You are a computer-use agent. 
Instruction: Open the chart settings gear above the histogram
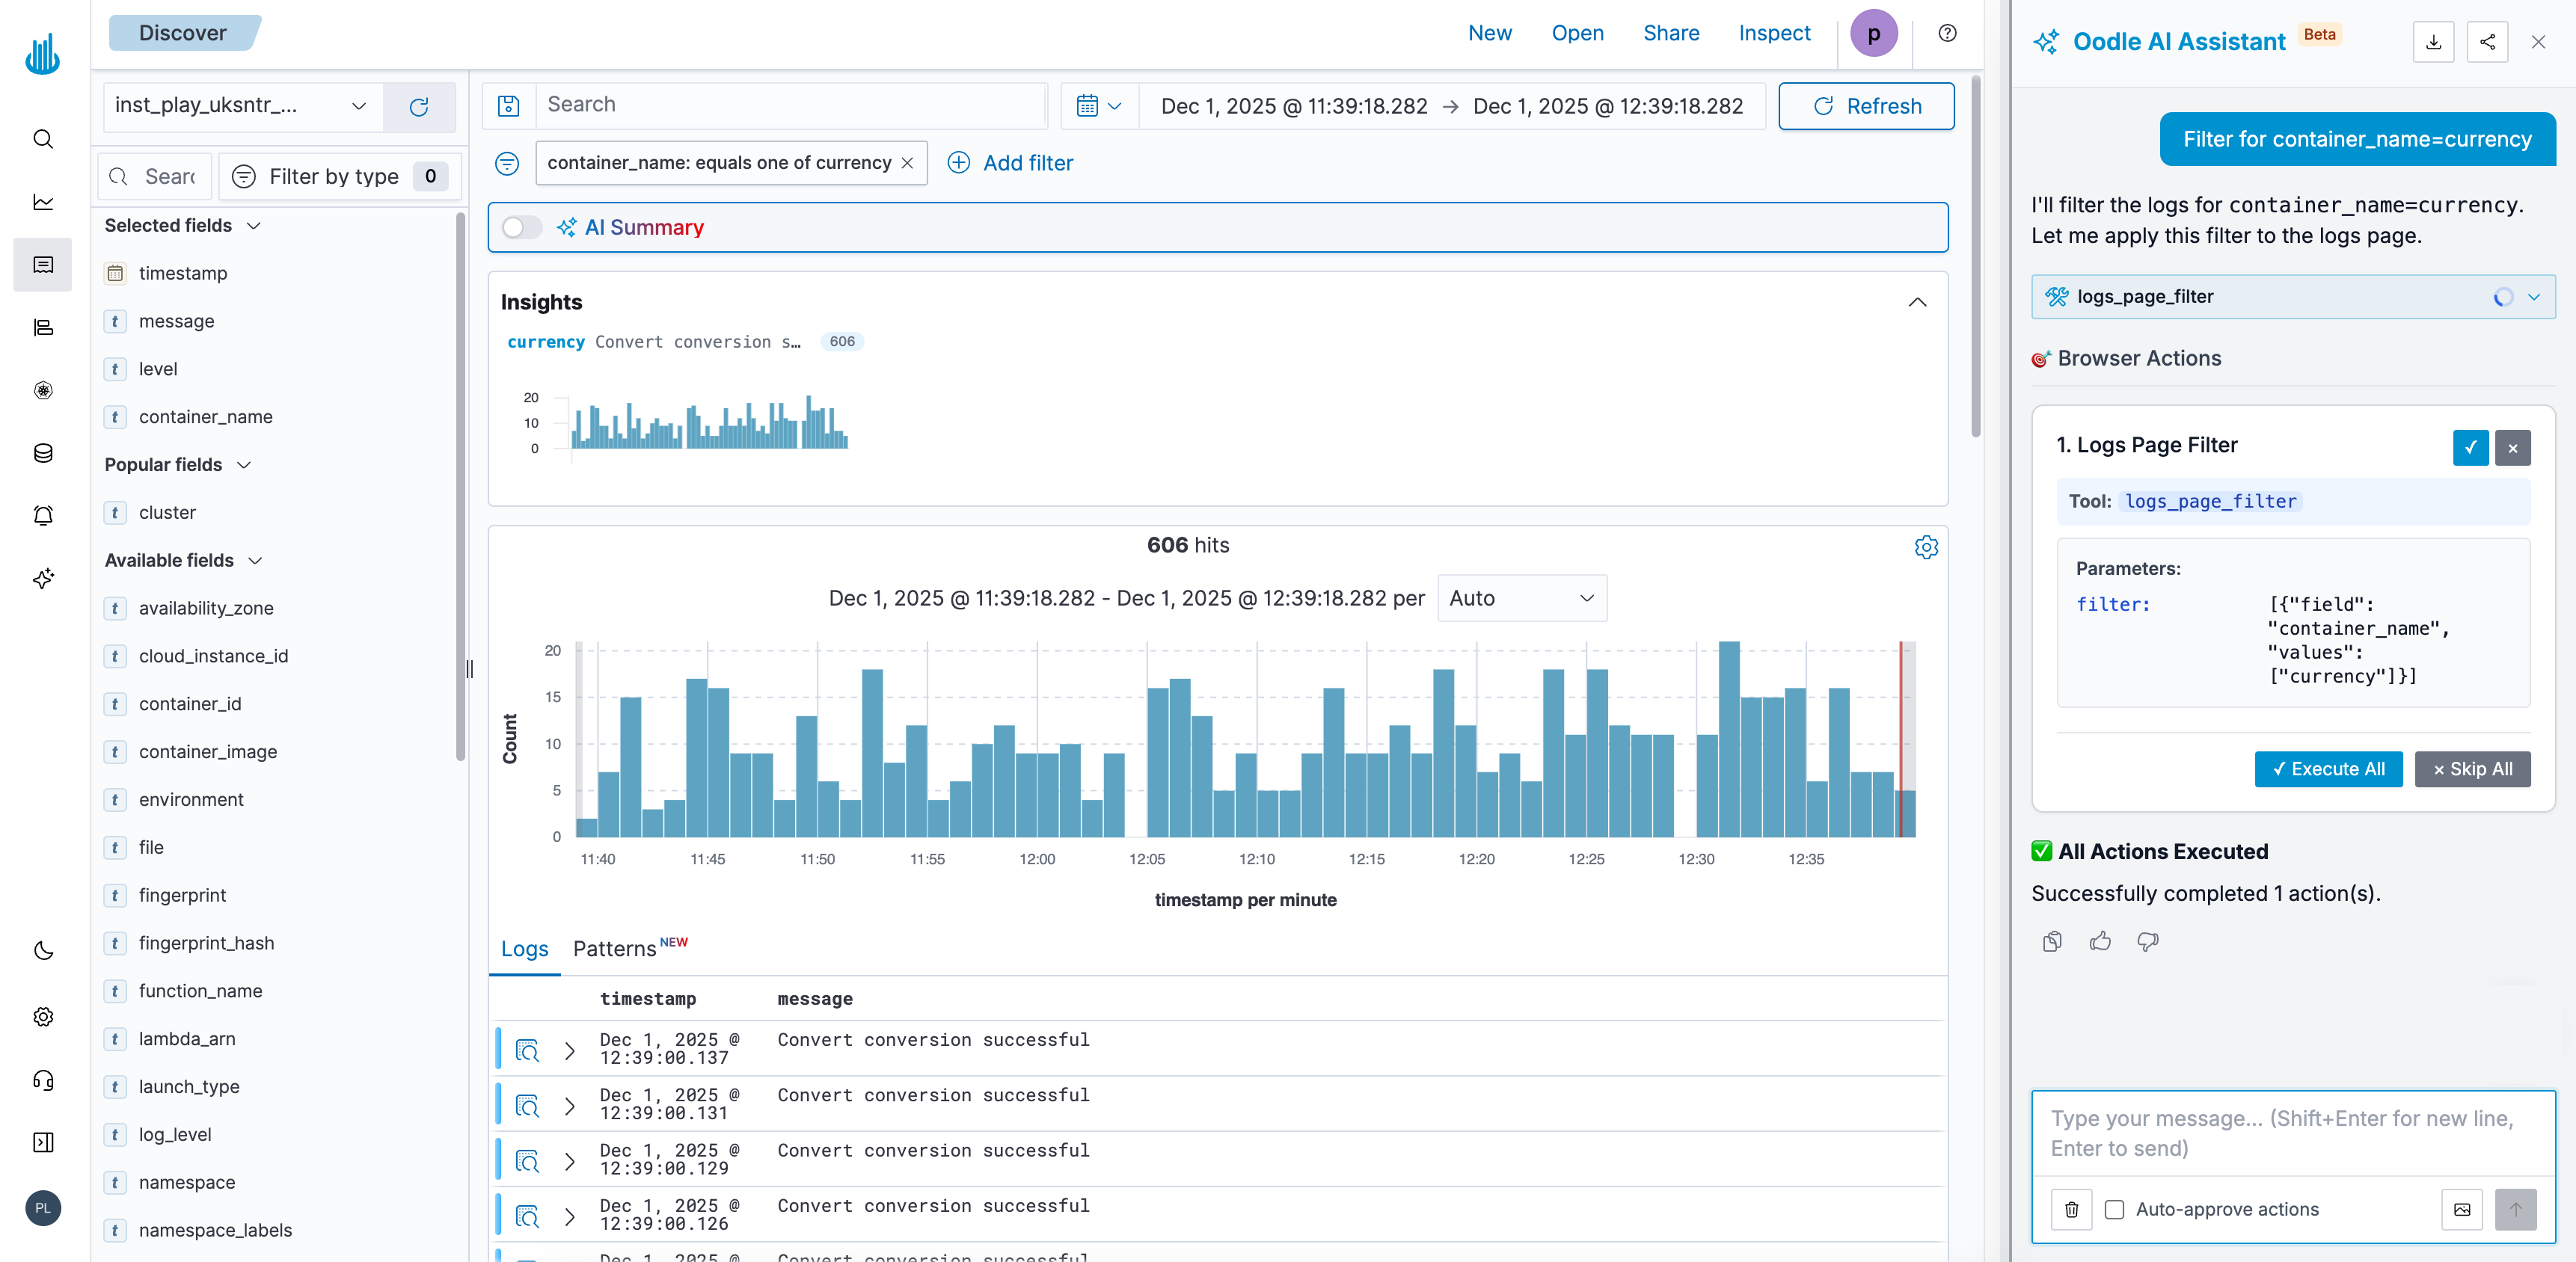[x=1926, y=547]
